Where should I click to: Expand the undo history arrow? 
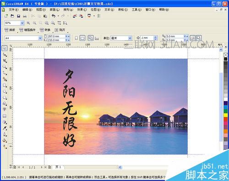(58, 16)
